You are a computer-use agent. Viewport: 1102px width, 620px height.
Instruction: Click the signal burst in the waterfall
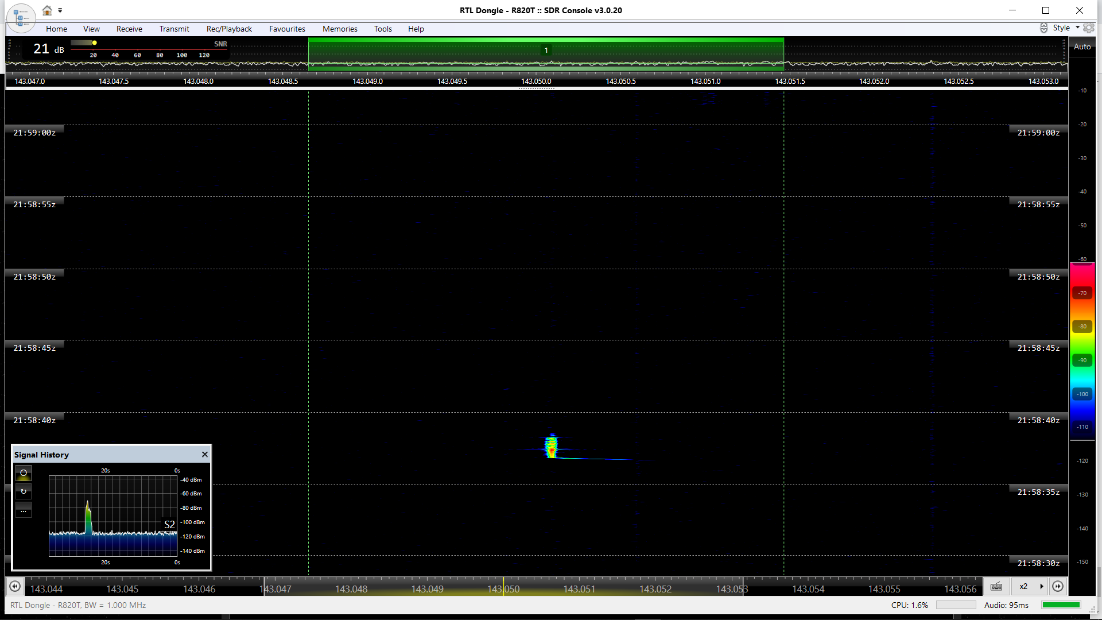(552, 447)
